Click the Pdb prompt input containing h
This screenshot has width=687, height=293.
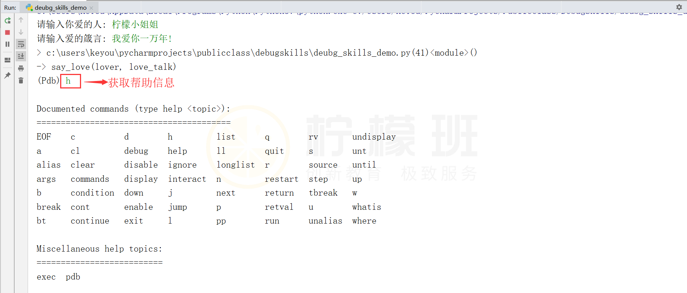pyautogui.click(x=70, y=81)
